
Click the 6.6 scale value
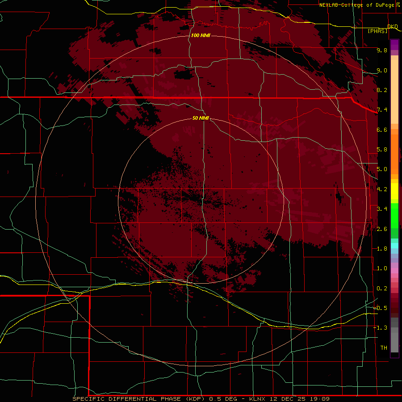click(x=382, y=130)
